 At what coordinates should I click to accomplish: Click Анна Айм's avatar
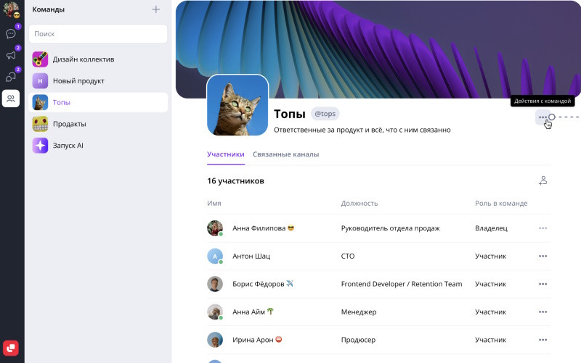click(215, 312)
